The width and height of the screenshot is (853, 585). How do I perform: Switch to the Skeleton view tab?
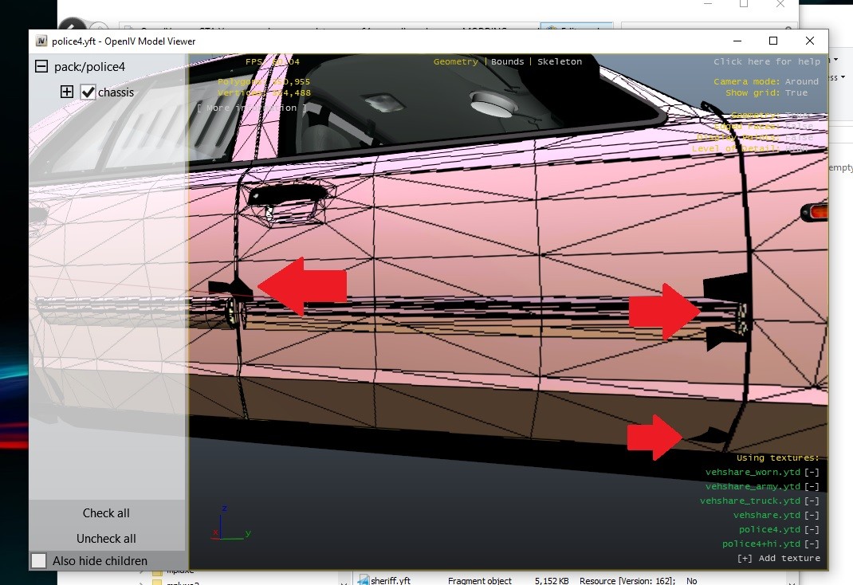tap(560, 61)
